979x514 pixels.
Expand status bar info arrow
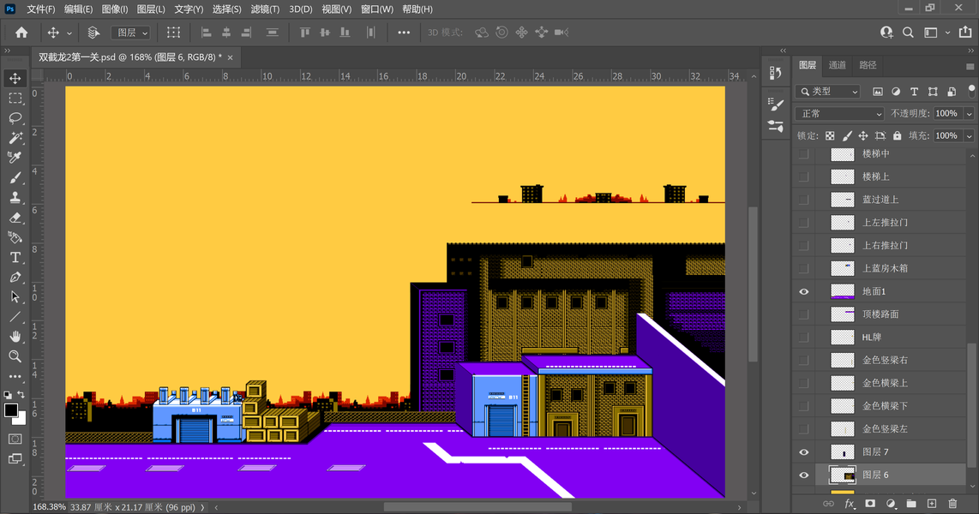pos(202,507)
